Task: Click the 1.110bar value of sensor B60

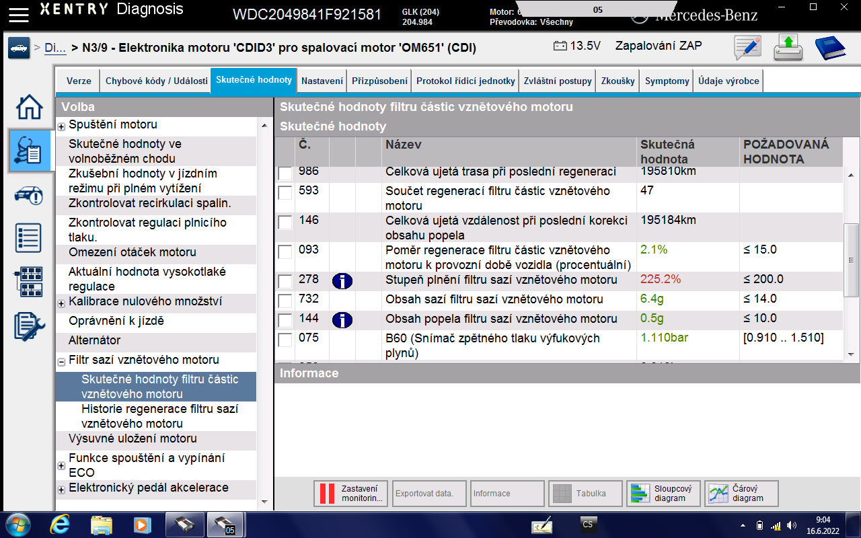Action: pos(665,338)
